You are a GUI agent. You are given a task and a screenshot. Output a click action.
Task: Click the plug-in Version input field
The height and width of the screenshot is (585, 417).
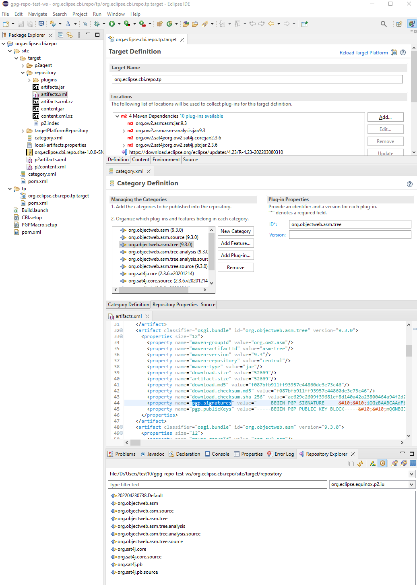pos(350,235)
